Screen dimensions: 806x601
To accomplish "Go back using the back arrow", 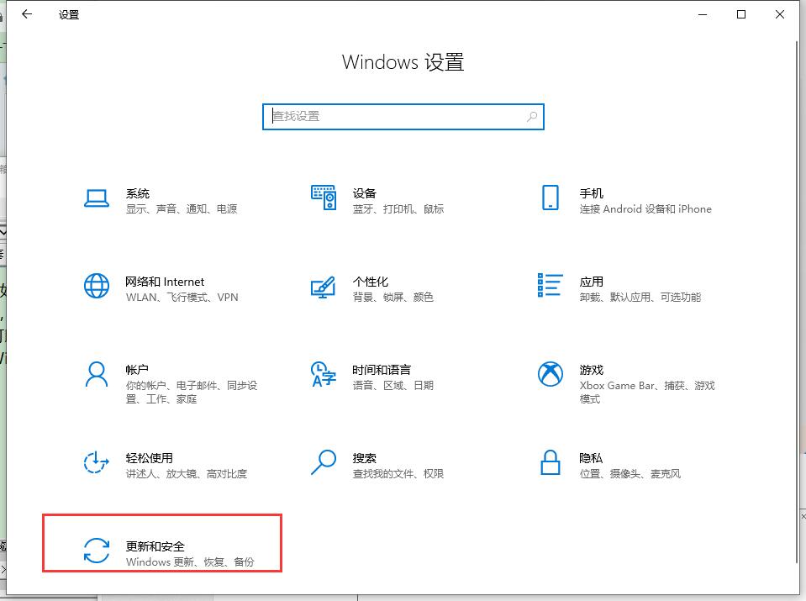I will (27, 14).
